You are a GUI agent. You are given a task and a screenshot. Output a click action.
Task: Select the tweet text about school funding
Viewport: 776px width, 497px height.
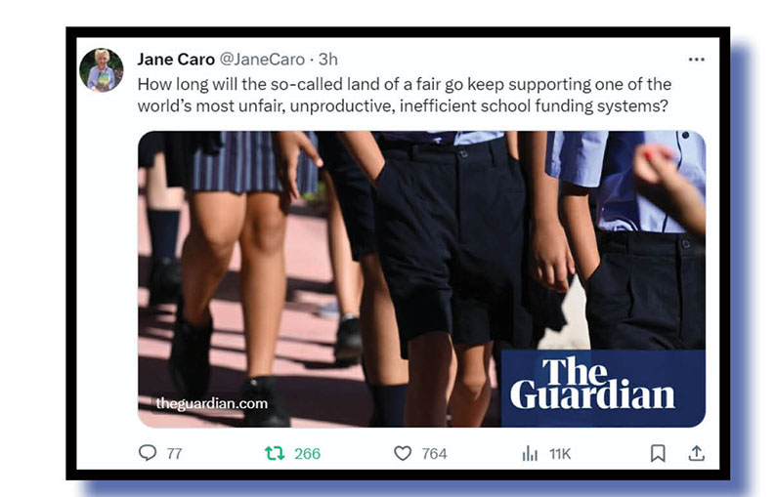(405, 95)
